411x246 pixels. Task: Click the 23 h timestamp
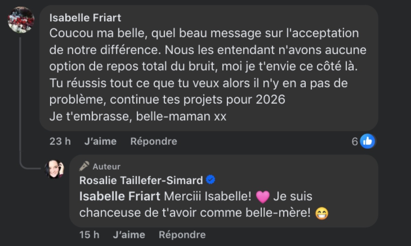tap(60, 141)
